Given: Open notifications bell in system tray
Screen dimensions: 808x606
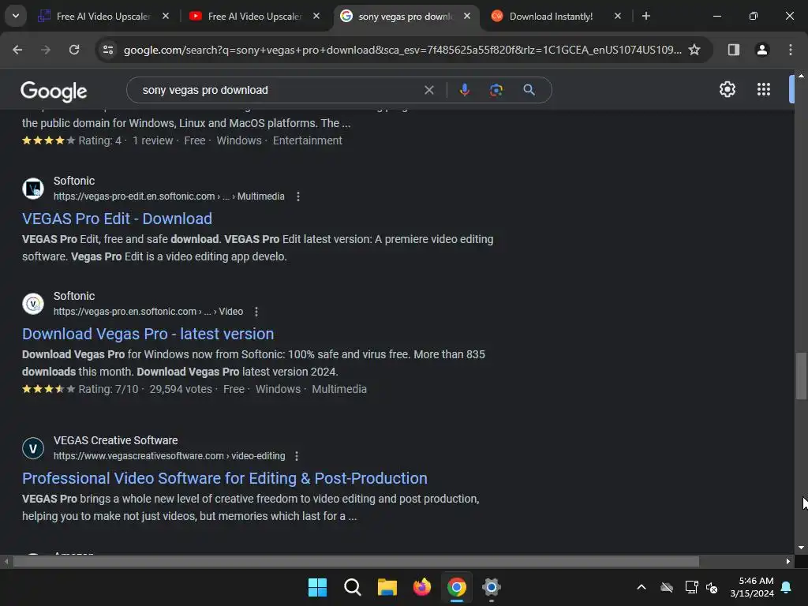Looking at the screenshot, I should pyautogui.click(x=787, y=587).
